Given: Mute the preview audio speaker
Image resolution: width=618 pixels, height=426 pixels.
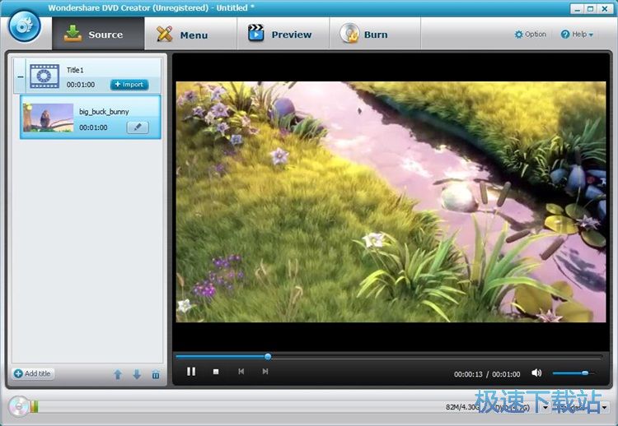Looking at the screenshot, I should click(x=536, y=373).
